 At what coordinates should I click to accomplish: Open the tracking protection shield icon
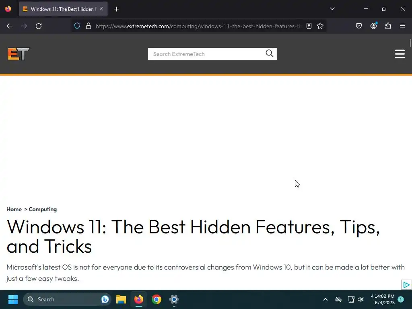[x=77, y=26]
